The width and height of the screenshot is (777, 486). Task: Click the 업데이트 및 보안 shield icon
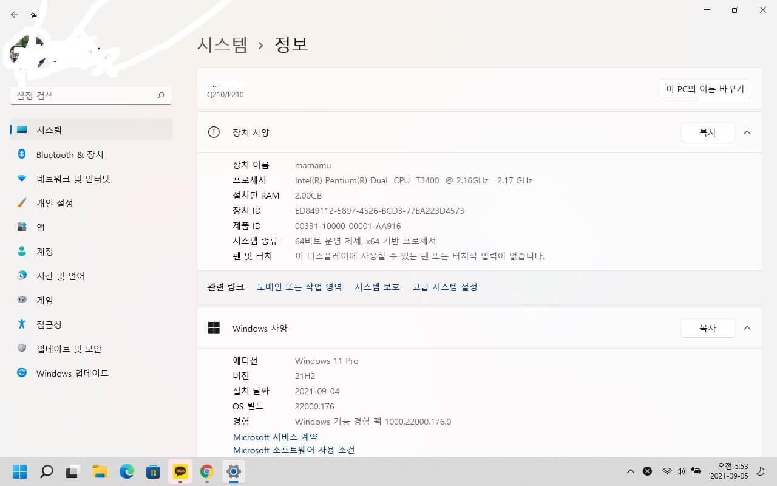(x=22, y=348)
